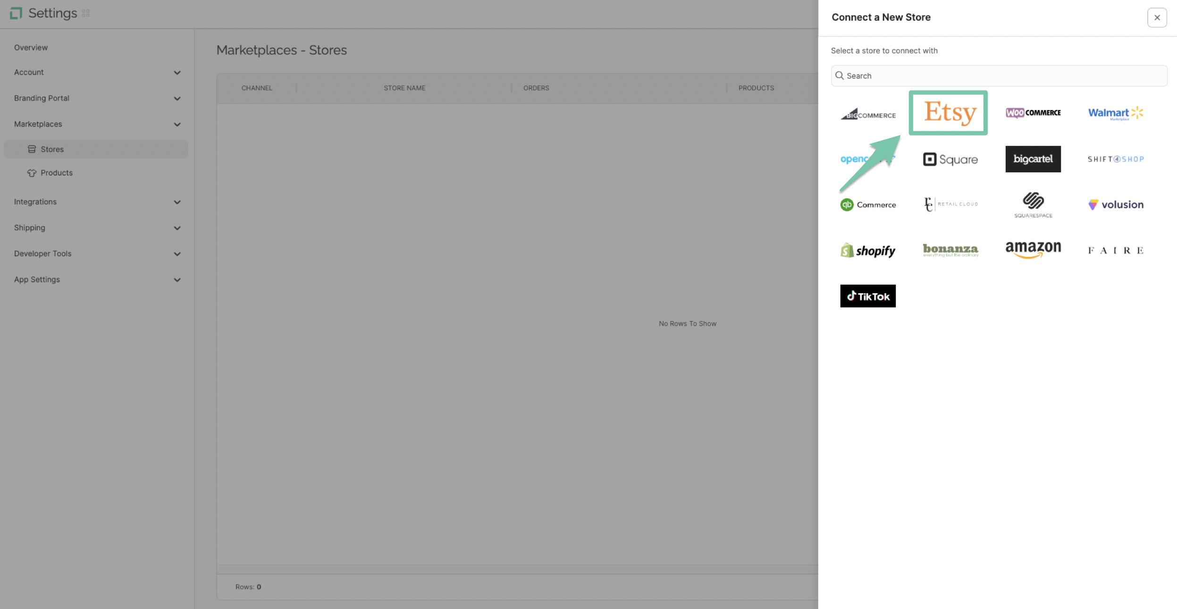Click the Settings title text
1177x609 pixels.
point(52,13)
